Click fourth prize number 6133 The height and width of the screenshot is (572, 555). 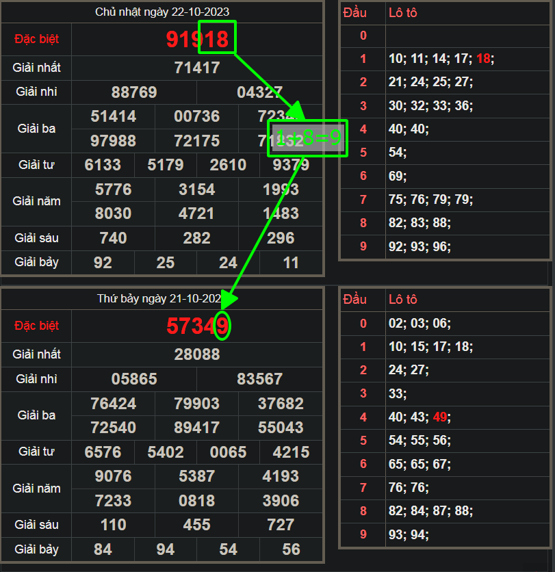(x=103, y=165)
